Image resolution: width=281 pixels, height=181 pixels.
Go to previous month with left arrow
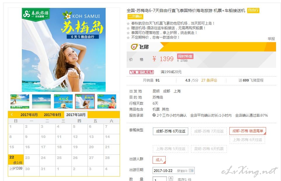pyautogui.click(x=12, y=115)
